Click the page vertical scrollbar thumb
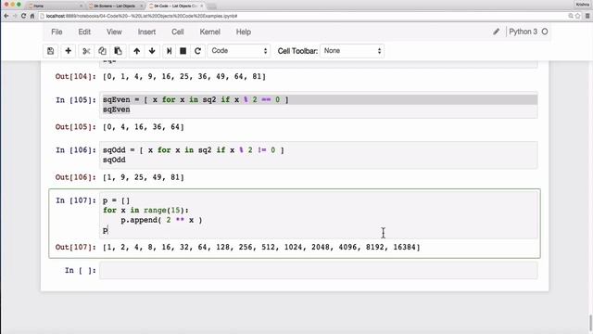Image resolution: width=593 pixels, height=334 pixels. pyautogui.click(x=590, y=323)
